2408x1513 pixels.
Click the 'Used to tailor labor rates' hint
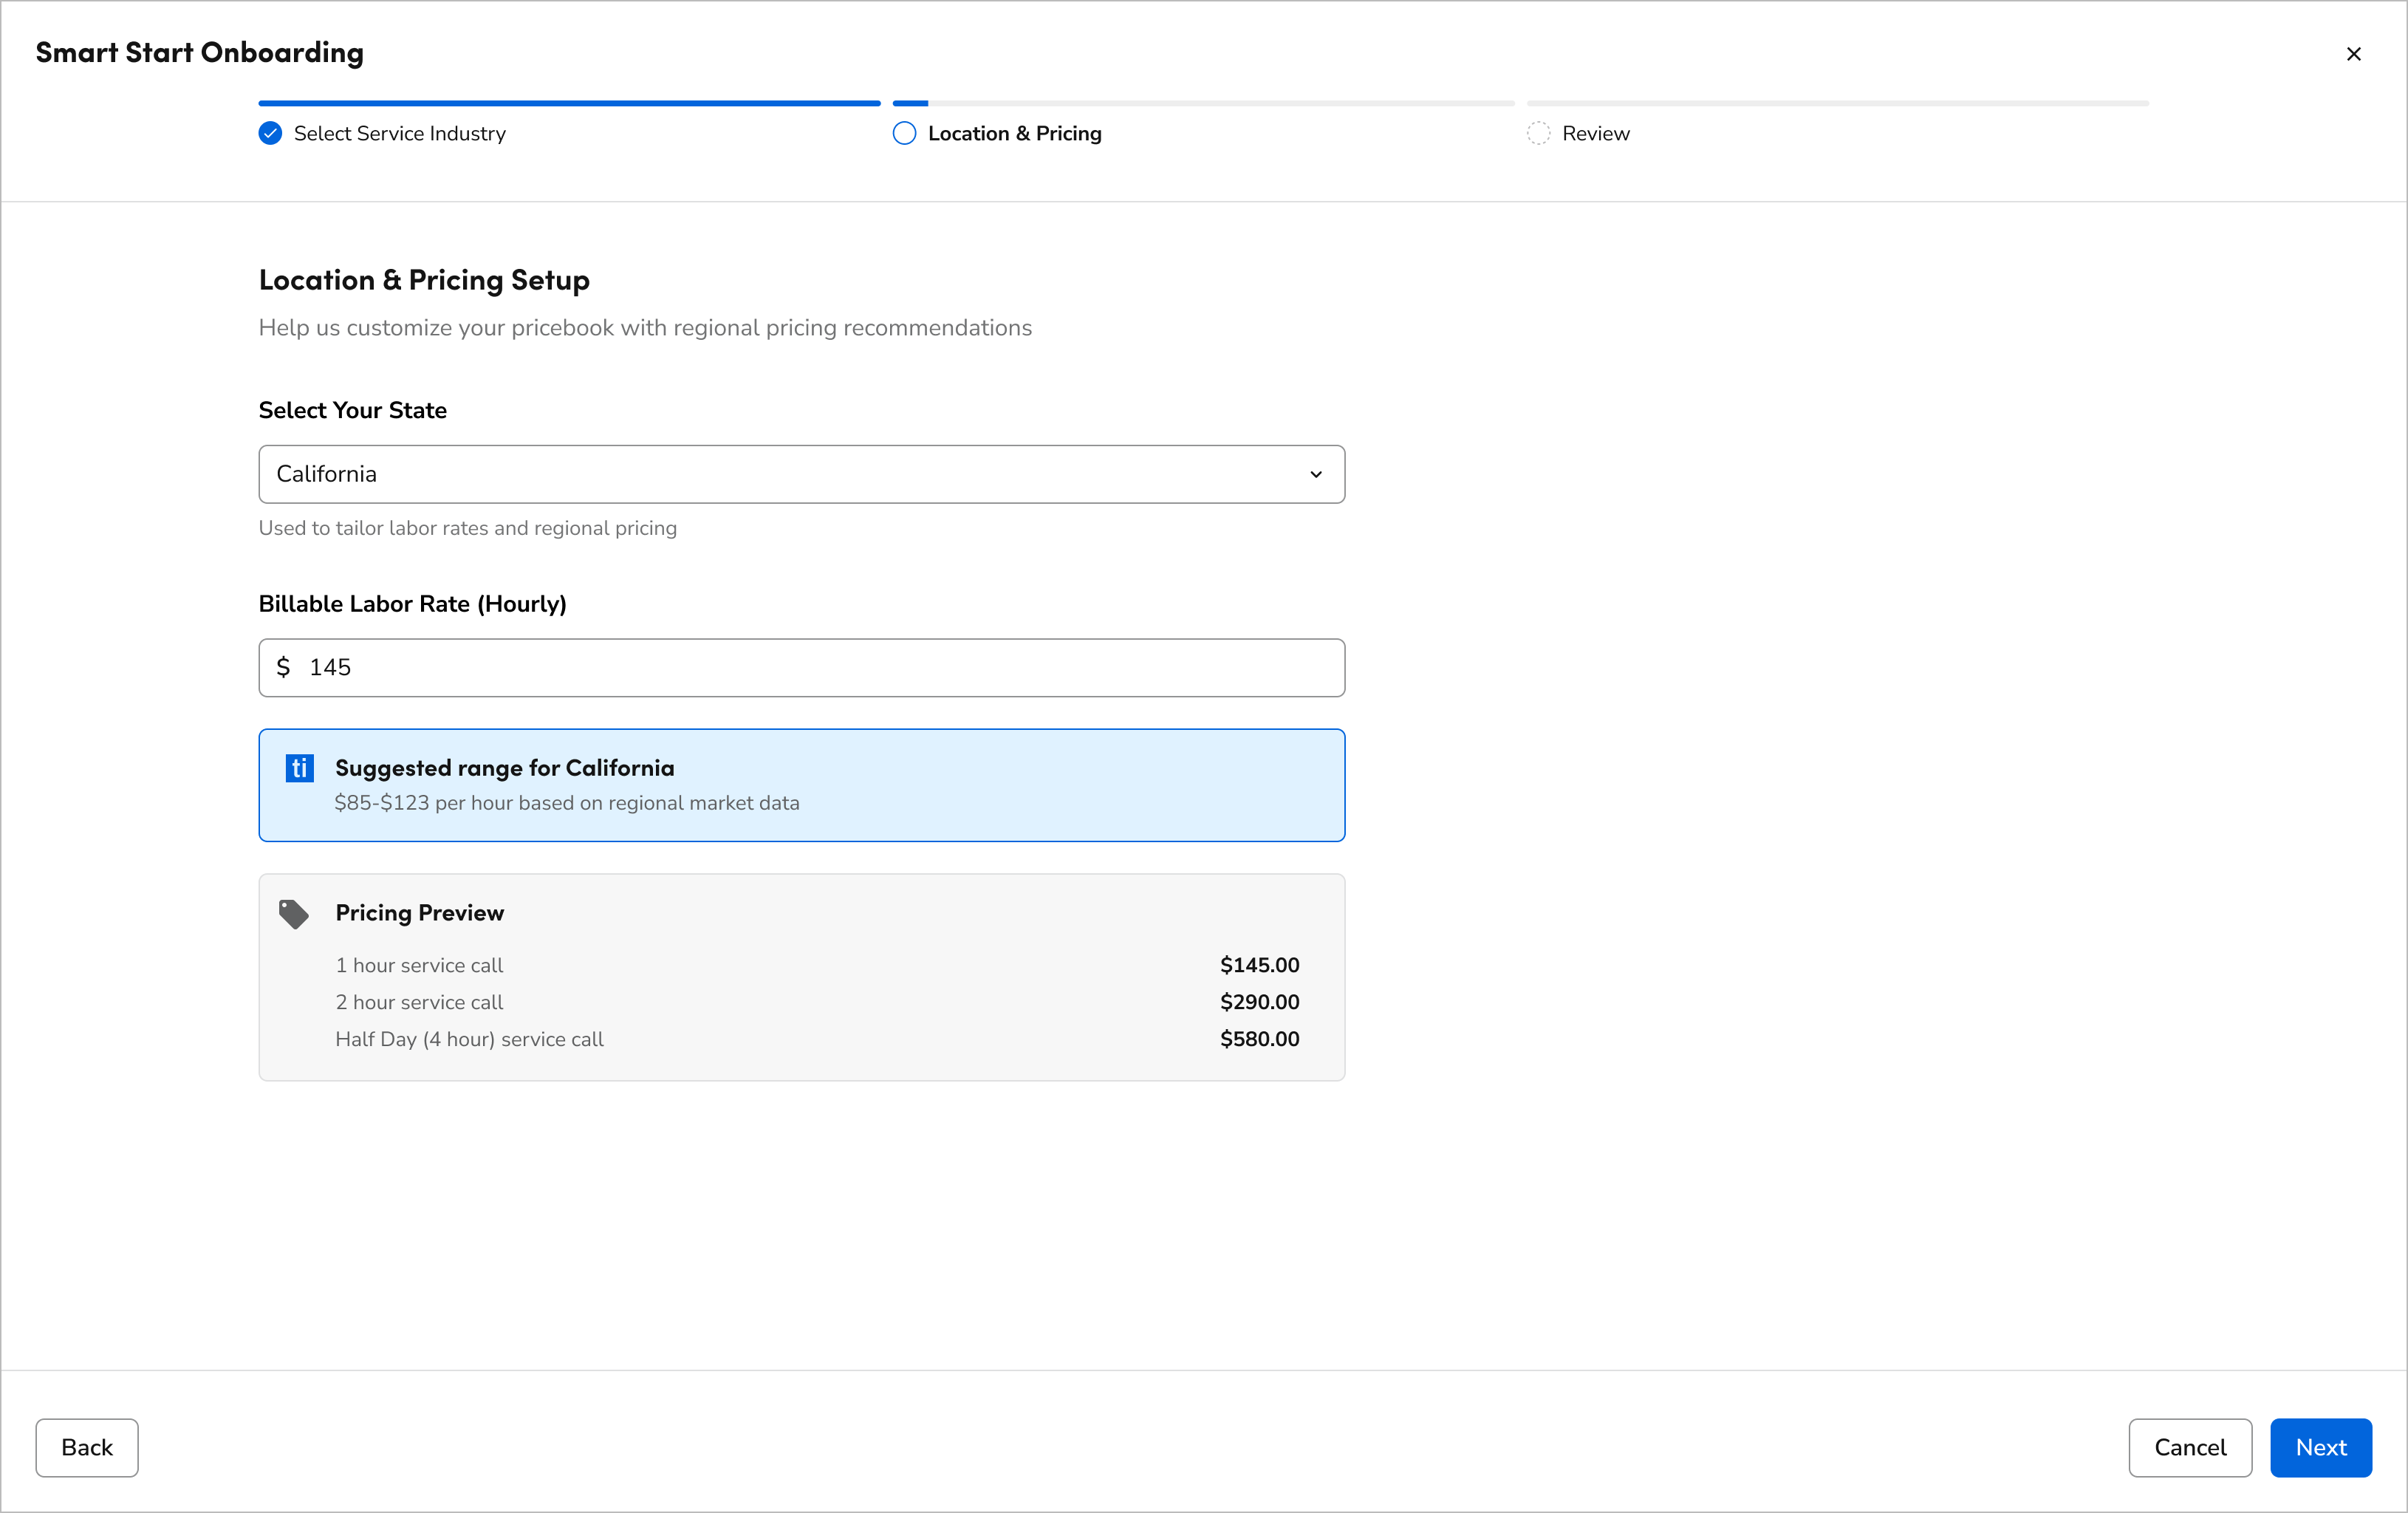pyautogui.click(x=467, y=528)
